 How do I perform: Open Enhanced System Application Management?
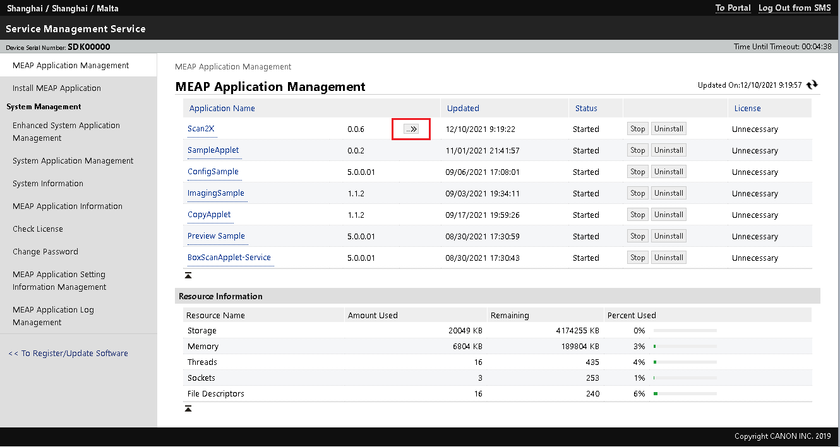(x=66, y=131)
